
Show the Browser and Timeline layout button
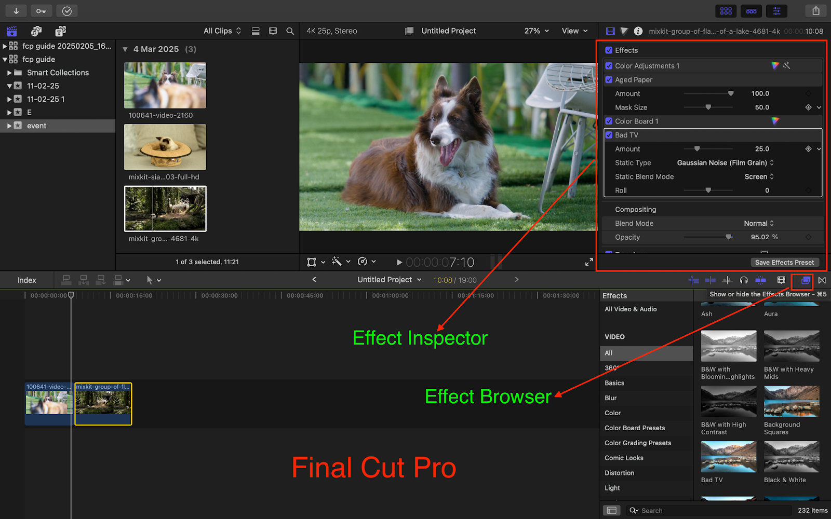pos(726,11)
